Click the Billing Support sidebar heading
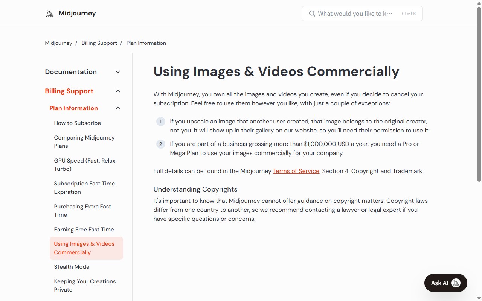Viewport: 482px width, 301px height. pos(69,91)
